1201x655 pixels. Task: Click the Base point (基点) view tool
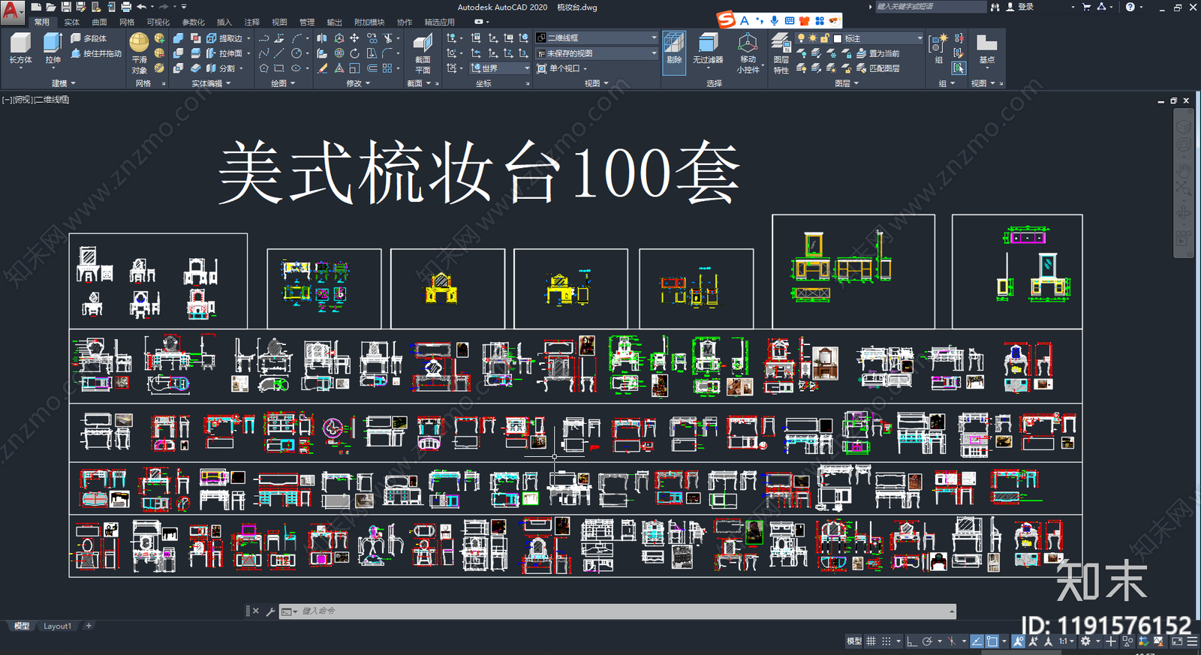pyautogui.click(x=986, y=49)
